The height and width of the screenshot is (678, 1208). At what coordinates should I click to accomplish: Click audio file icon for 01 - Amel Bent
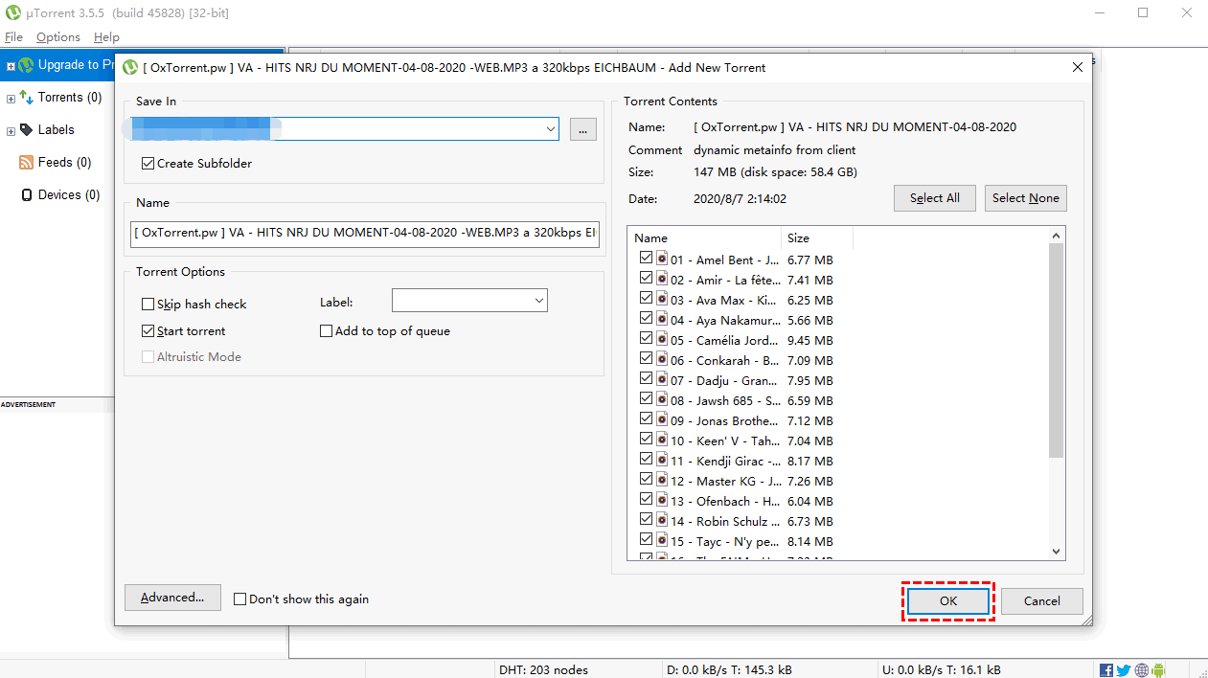[662, 259]
